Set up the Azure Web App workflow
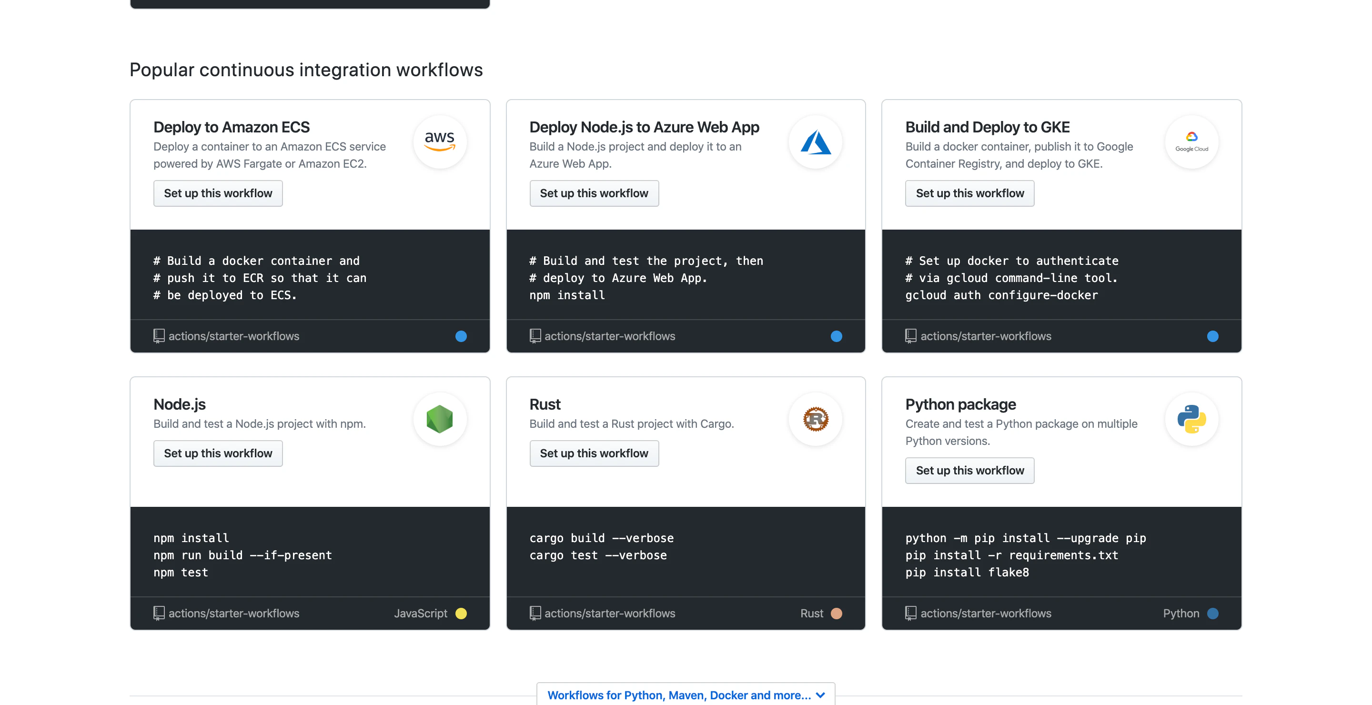1372x705 pixels. coord(594,193)
